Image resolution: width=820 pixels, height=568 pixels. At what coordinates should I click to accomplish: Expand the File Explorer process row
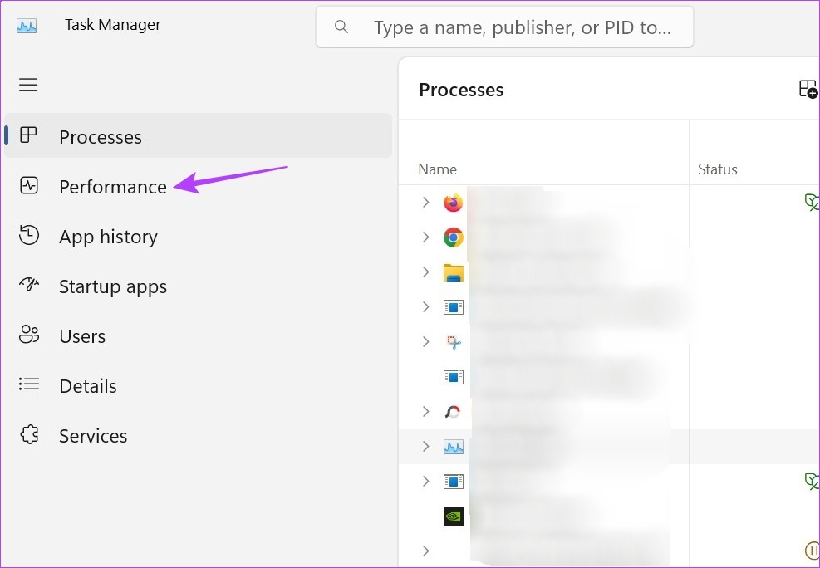(x=426, y=272)
